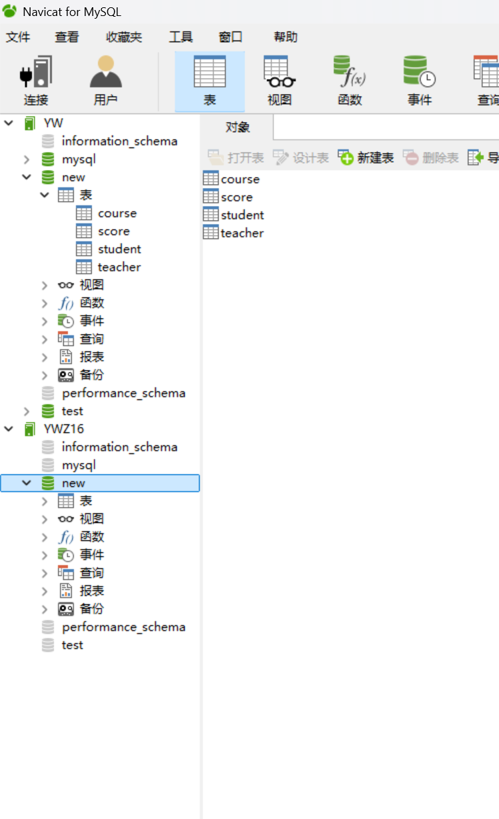Click student table icon in object list
The height and width of the screenshot is (819, 499).
coord(211,215)
